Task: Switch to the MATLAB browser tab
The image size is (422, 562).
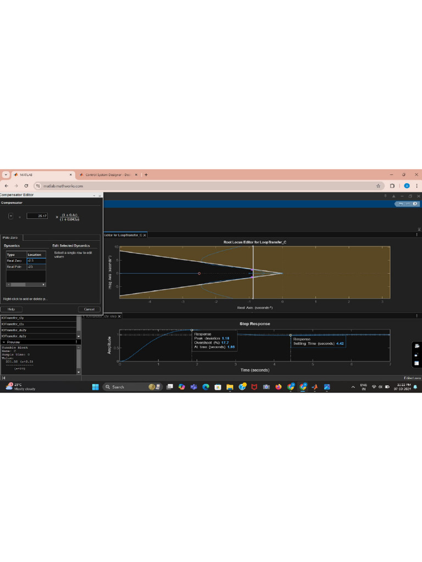Action: tap(43, 175)
